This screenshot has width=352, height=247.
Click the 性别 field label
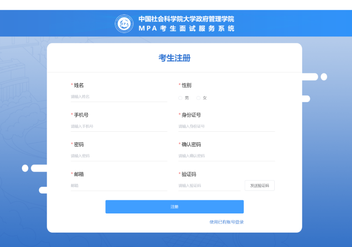[186, 85]
